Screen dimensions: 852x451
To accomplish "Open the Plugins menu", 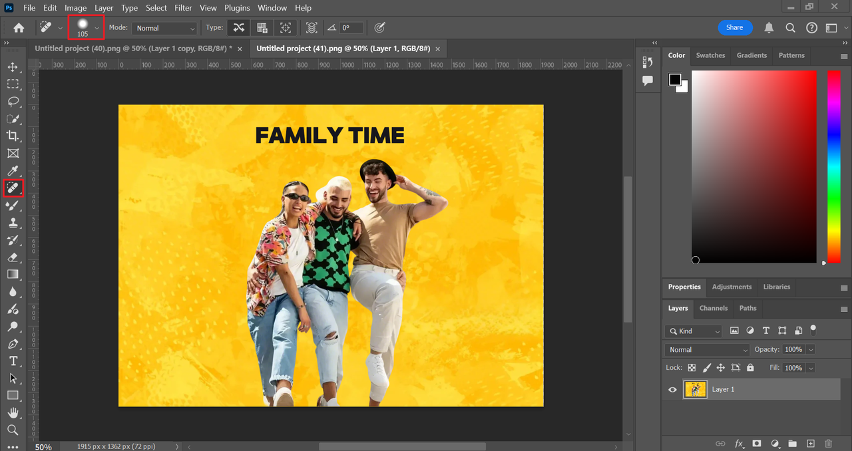I will coord(237,8).
